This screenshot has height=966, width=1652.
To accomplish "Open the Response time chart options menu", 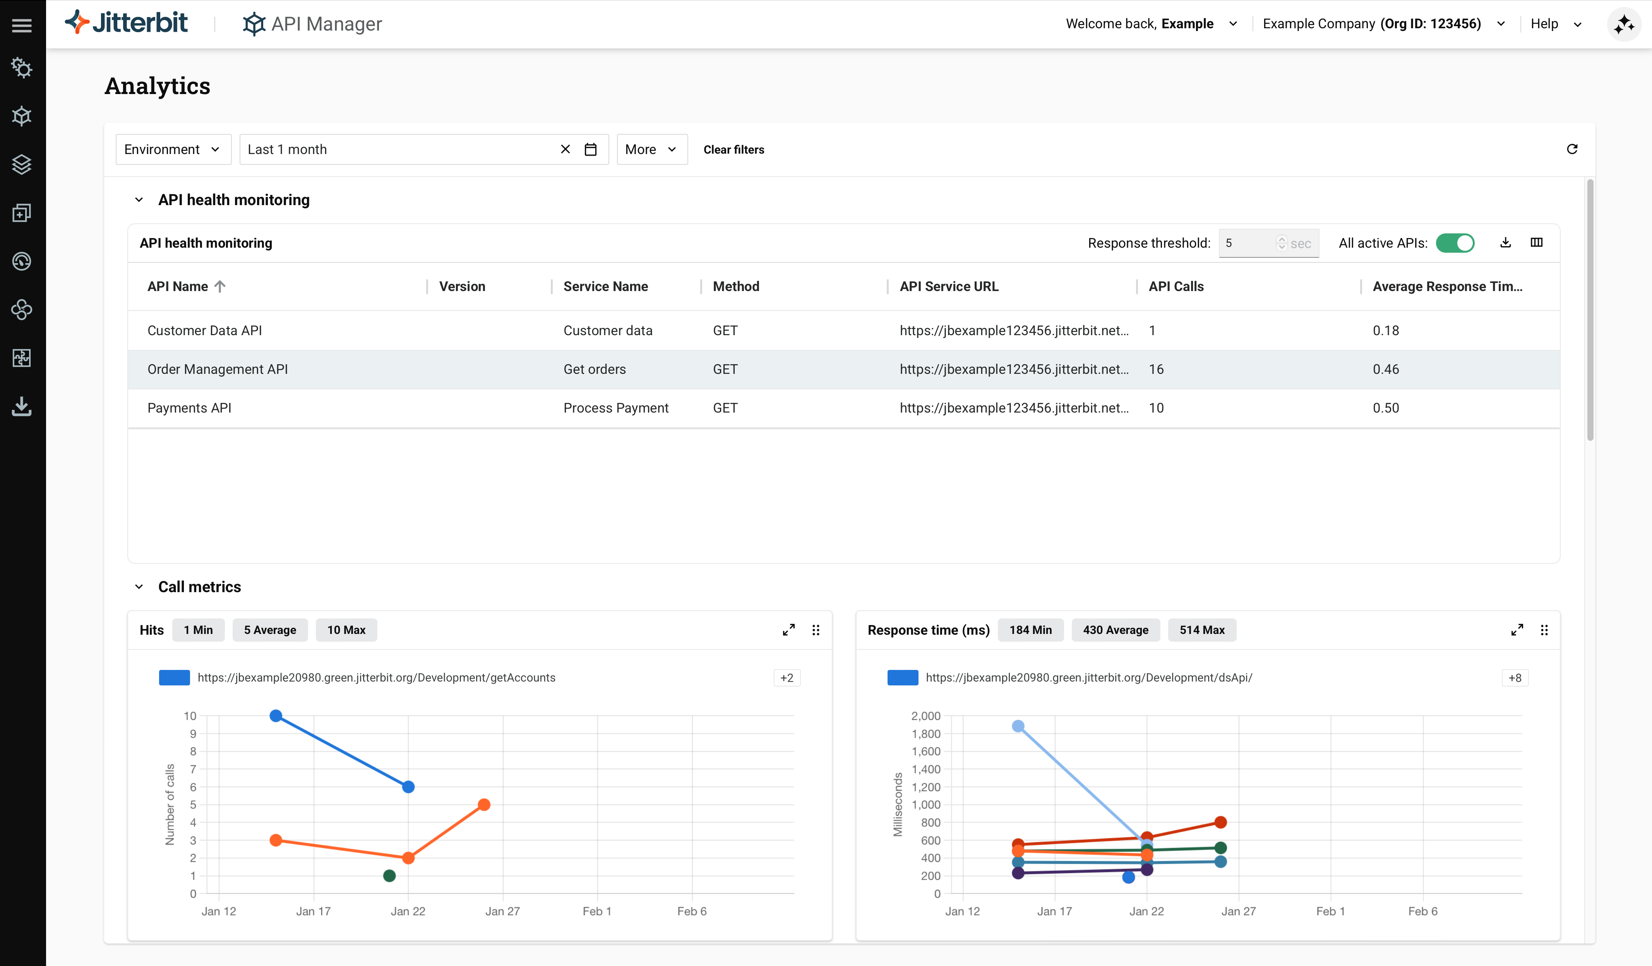I will click(1544, 630).
